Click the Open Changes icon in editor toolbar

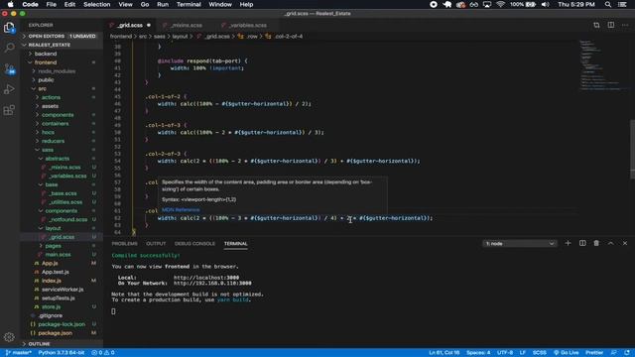pos(596,25)
